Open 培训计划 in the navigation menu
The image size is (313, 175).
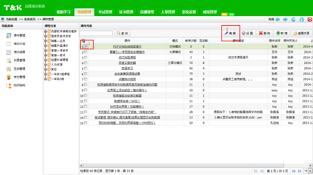tap(16, 44)
